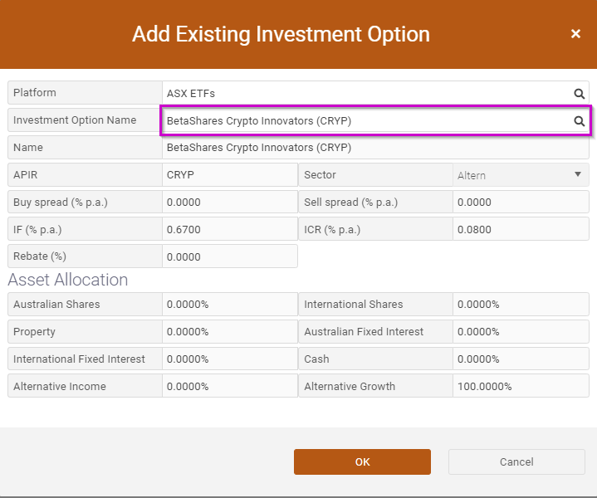Click the Buy spread (% p.a.) label
597x498 pixels.
point(61,203)
